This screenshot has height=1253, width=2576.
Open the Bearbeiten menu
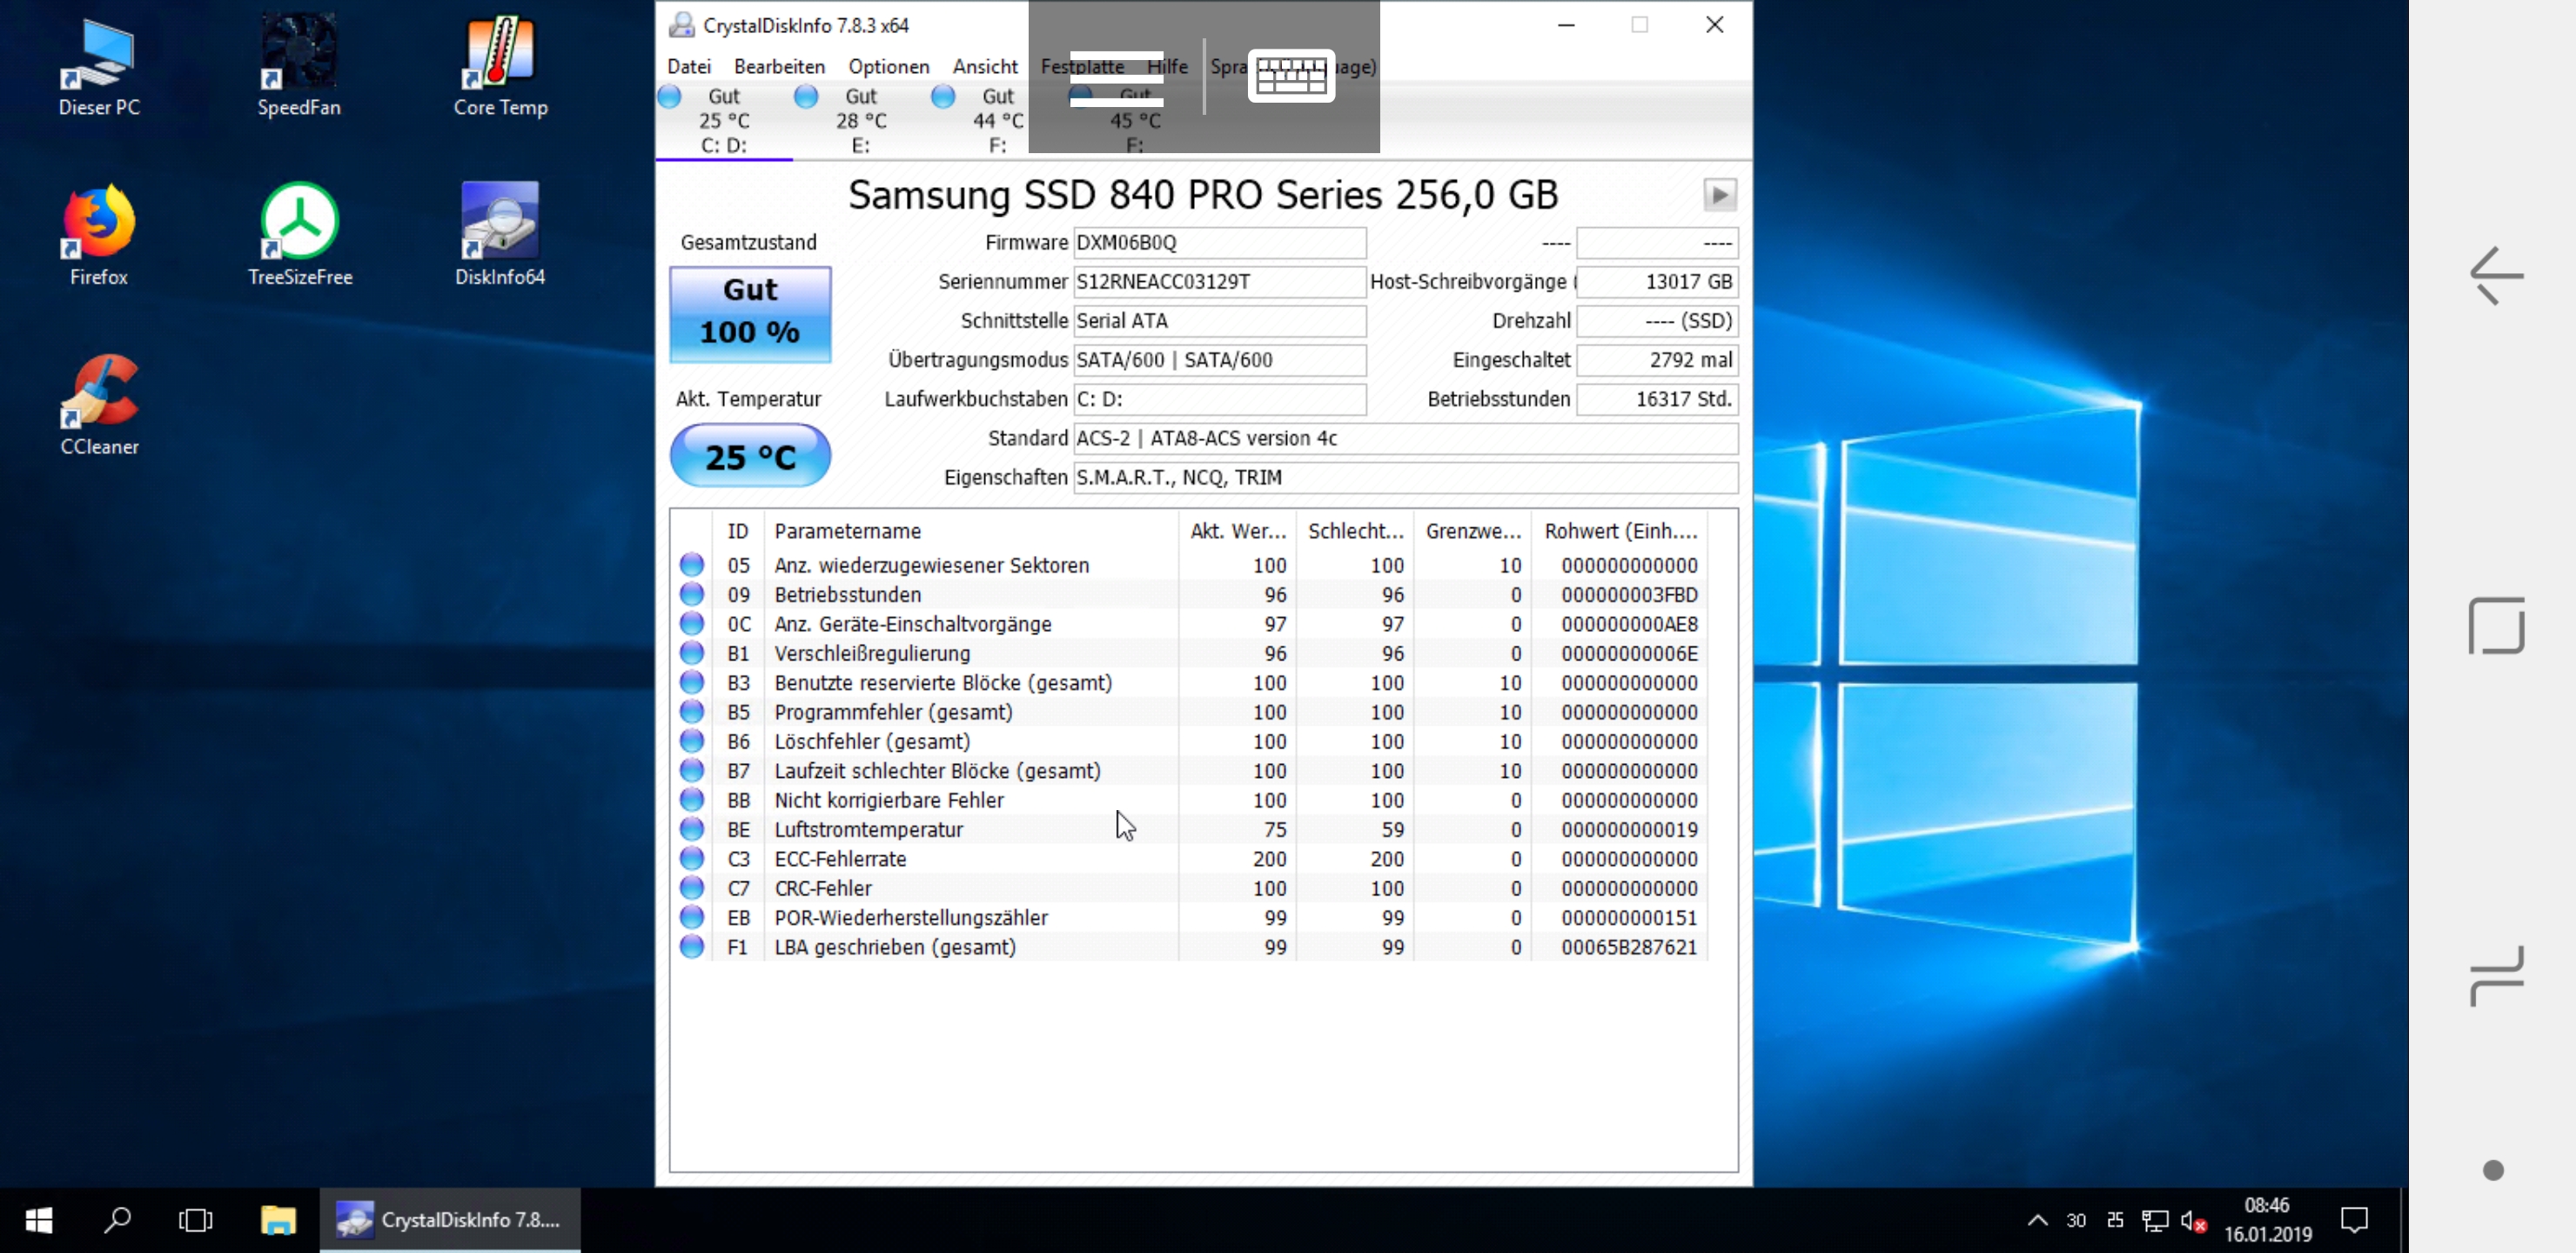(779, 67)
